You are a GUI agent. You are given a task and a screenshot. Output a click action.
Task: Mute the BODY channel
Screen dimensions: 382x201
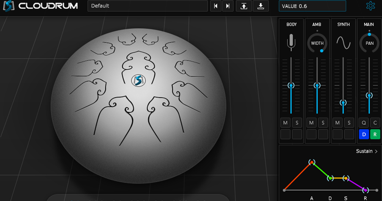tap(285, 123)
